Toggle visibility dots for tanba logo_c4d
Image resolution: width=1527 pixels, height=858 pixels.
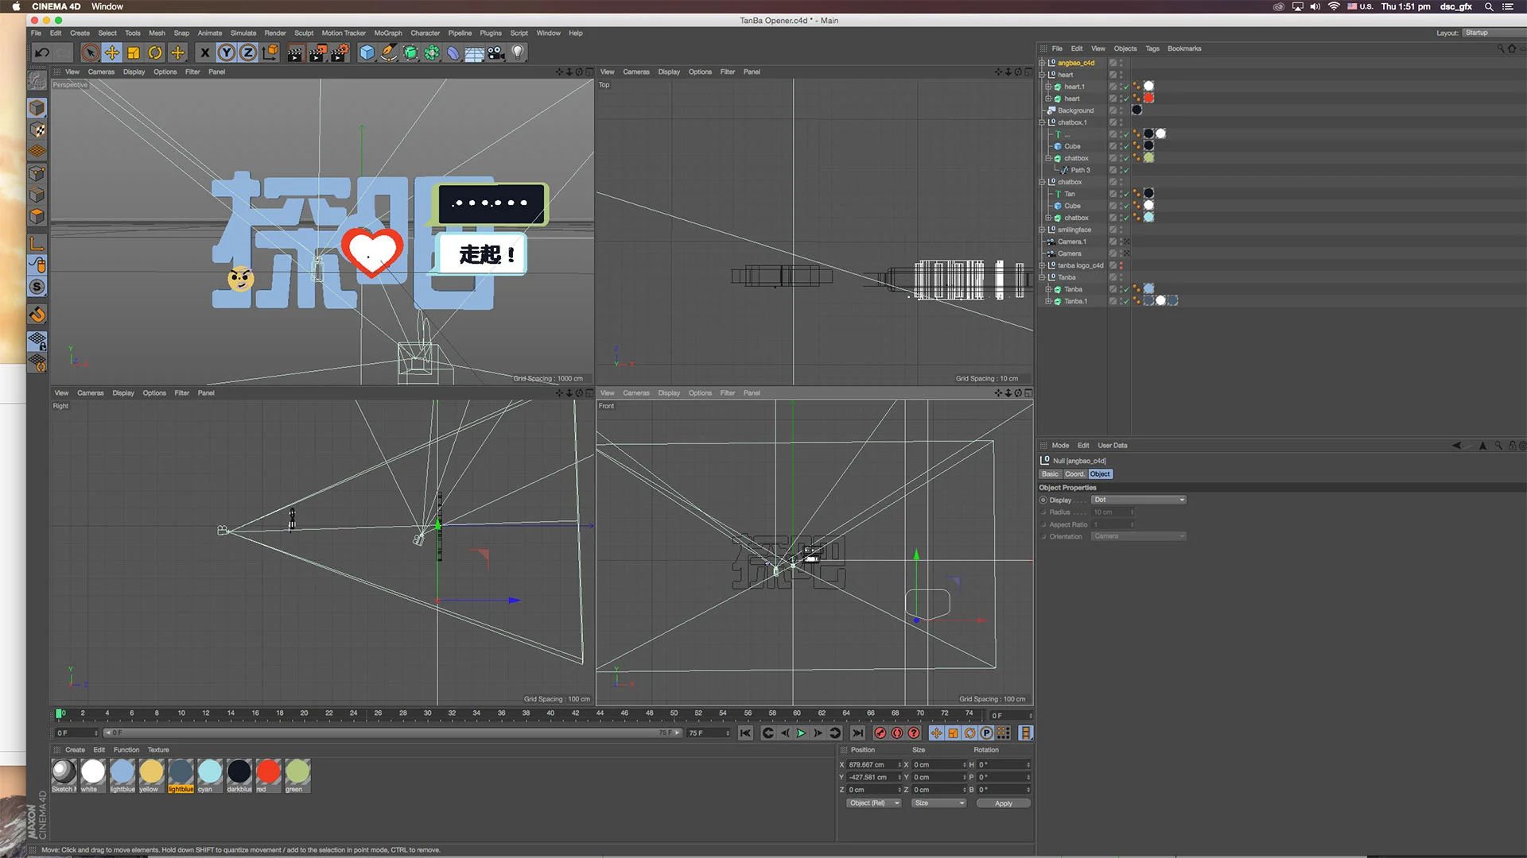1121,265
